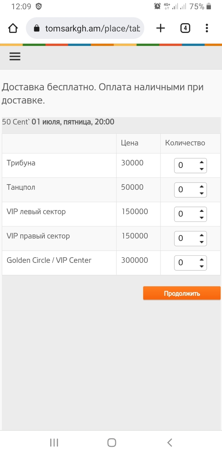The width and height of the screenshot is (222, 456).
Task: Decrease Трибуна ticket quantity
Action: (x=201, y=169)
